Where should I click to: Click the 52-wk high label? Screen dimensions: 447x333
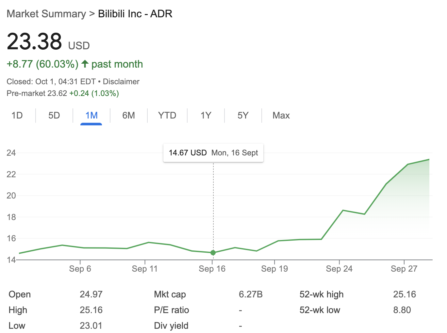pos(322,294)
